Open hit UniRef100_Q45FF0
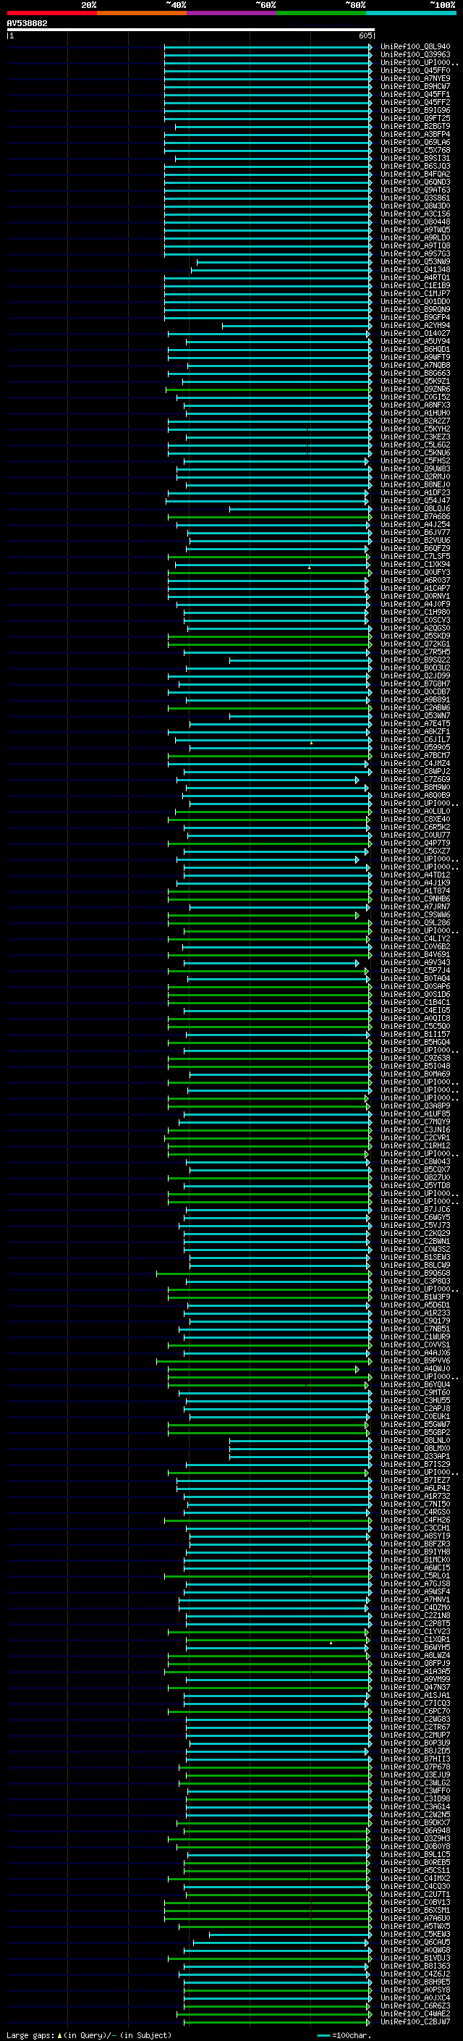Screen dimensions: 463x2041 pyautogui.click(x=415, y=70)
